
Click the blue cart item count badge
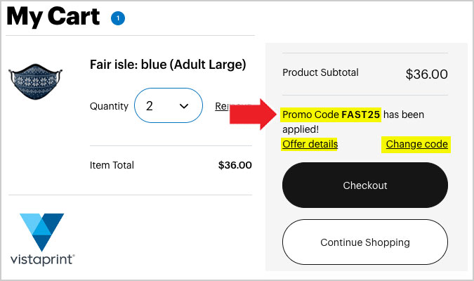tap(118, 18)
